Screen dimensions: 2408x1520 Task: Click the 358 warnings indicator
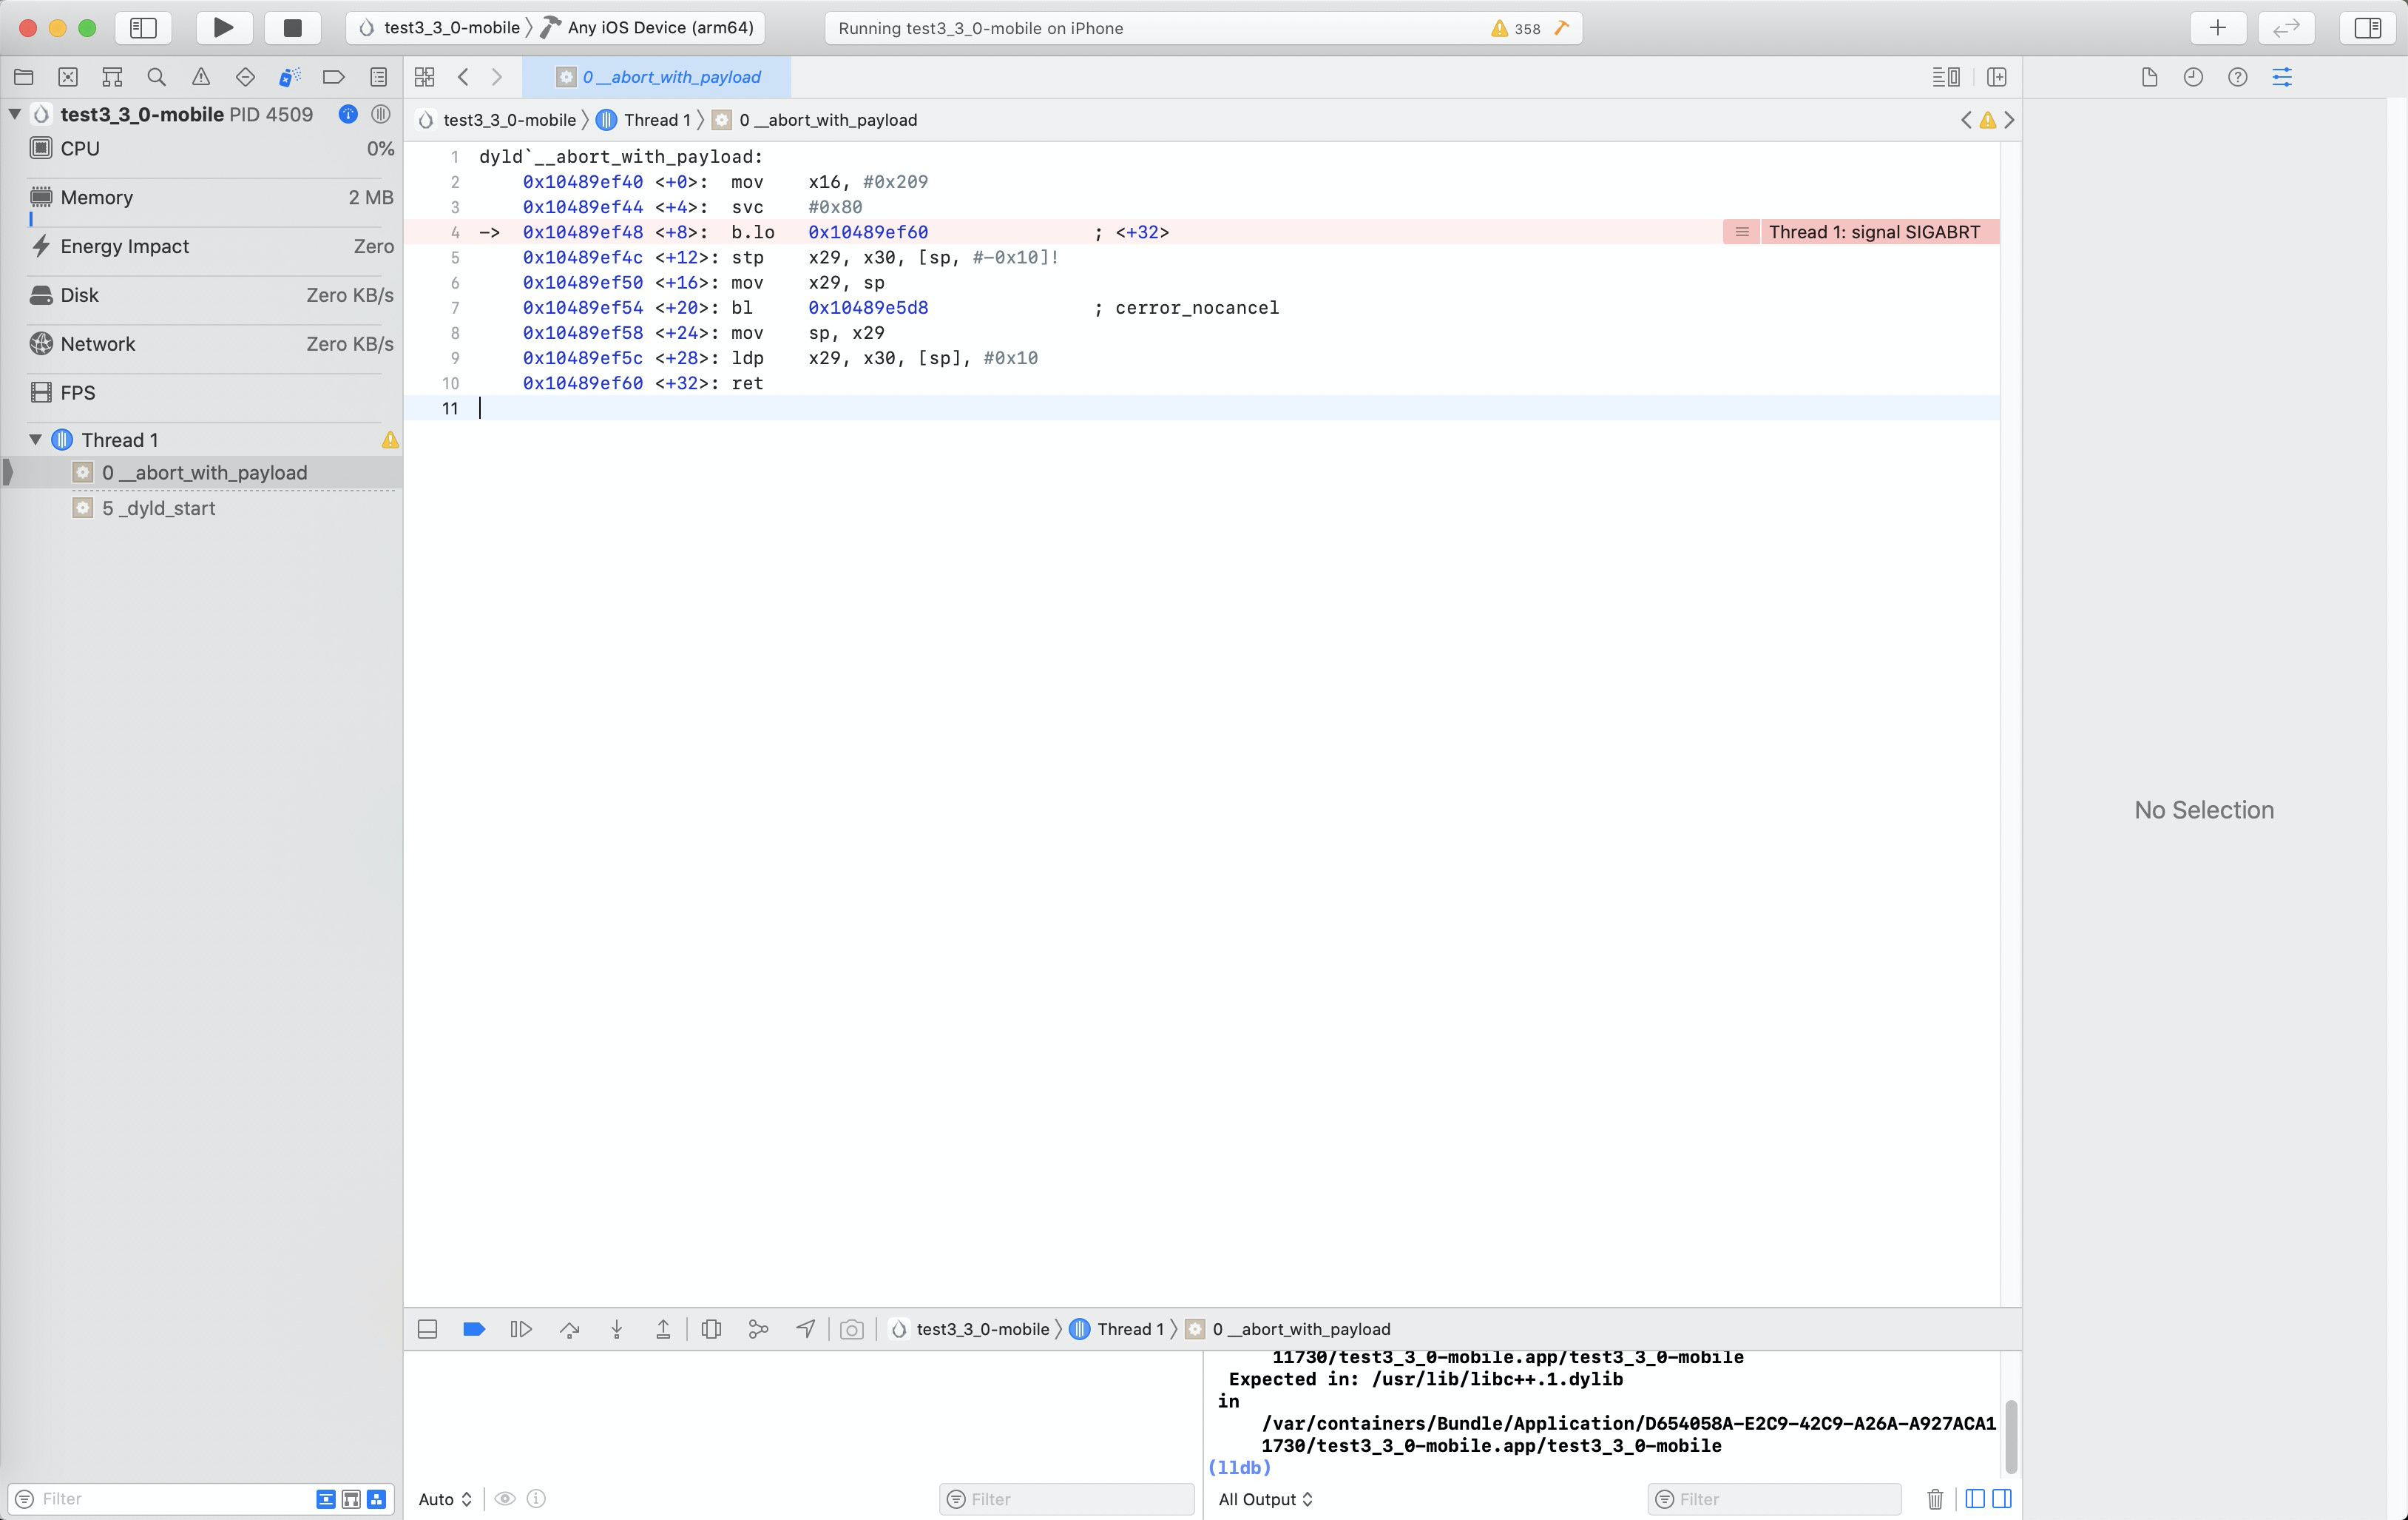click(x=1516, y=28)
